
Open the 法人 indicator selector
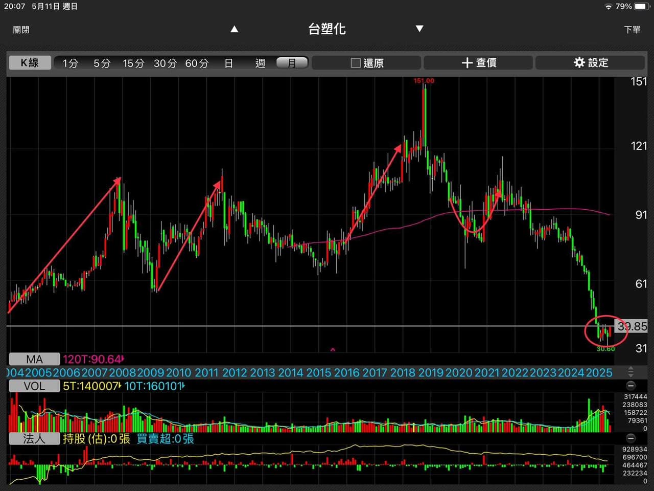click(34, 439)
